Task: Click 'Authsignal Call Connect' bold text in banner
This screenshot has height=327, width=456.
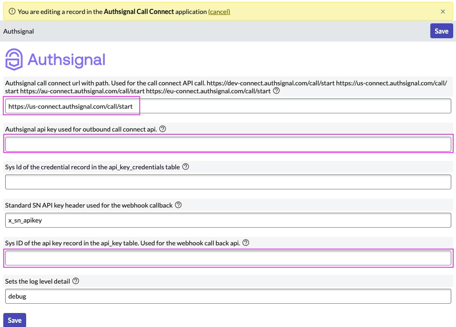Action: [139, 12]
